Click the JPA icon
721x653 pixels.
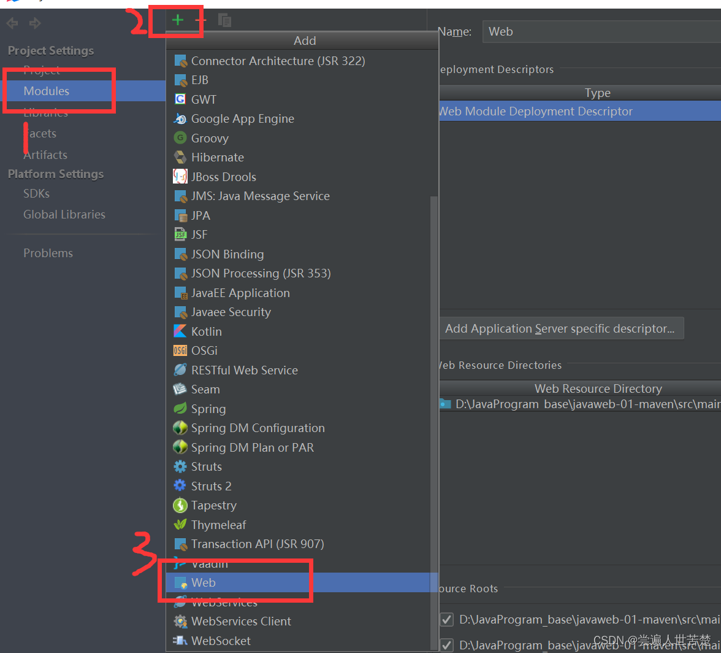(181, 215)
